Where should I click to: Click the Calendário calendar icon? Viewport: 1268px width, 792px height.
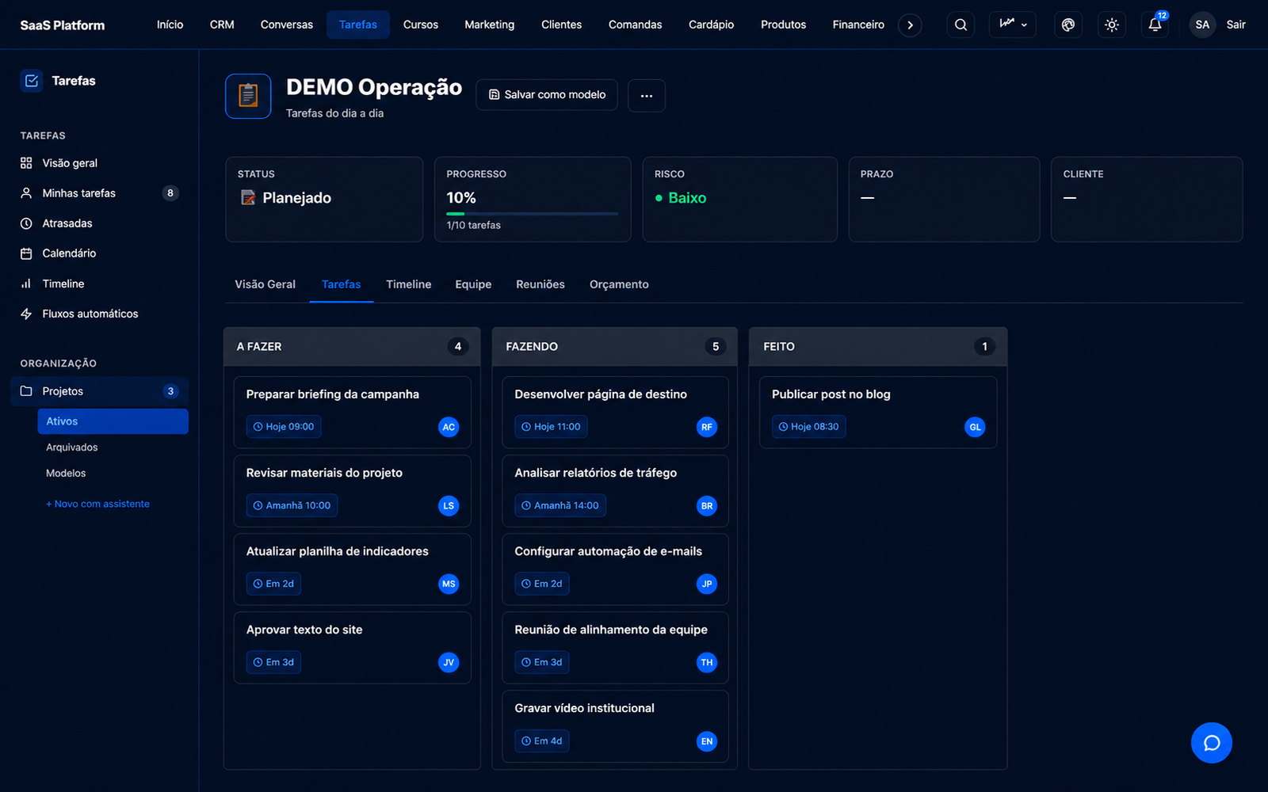(26, 253)
